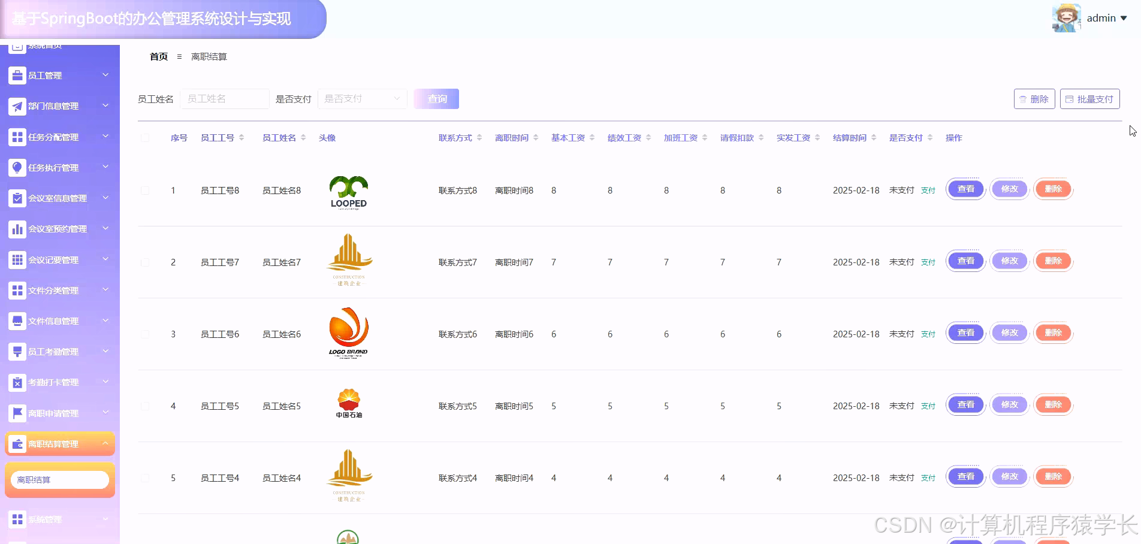The width and height of the screenshot is (1141, 544).
Task: Click the 任务分配管理 paper-plane icon
Action: pyautogui.click(x=17, y=137)
